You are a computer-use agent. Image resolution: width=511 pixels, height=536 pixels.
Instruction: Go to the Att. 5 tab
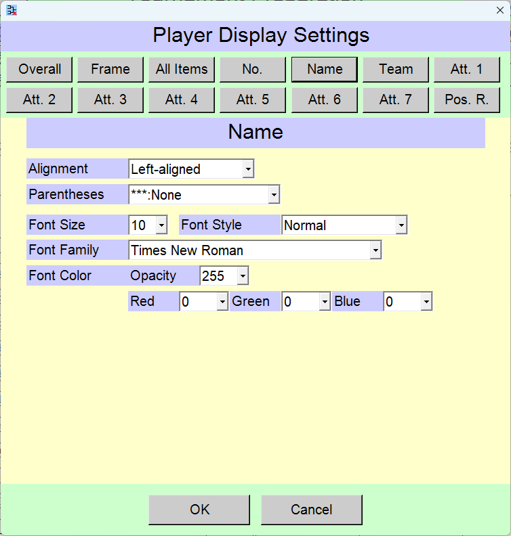tap(253, 99)
